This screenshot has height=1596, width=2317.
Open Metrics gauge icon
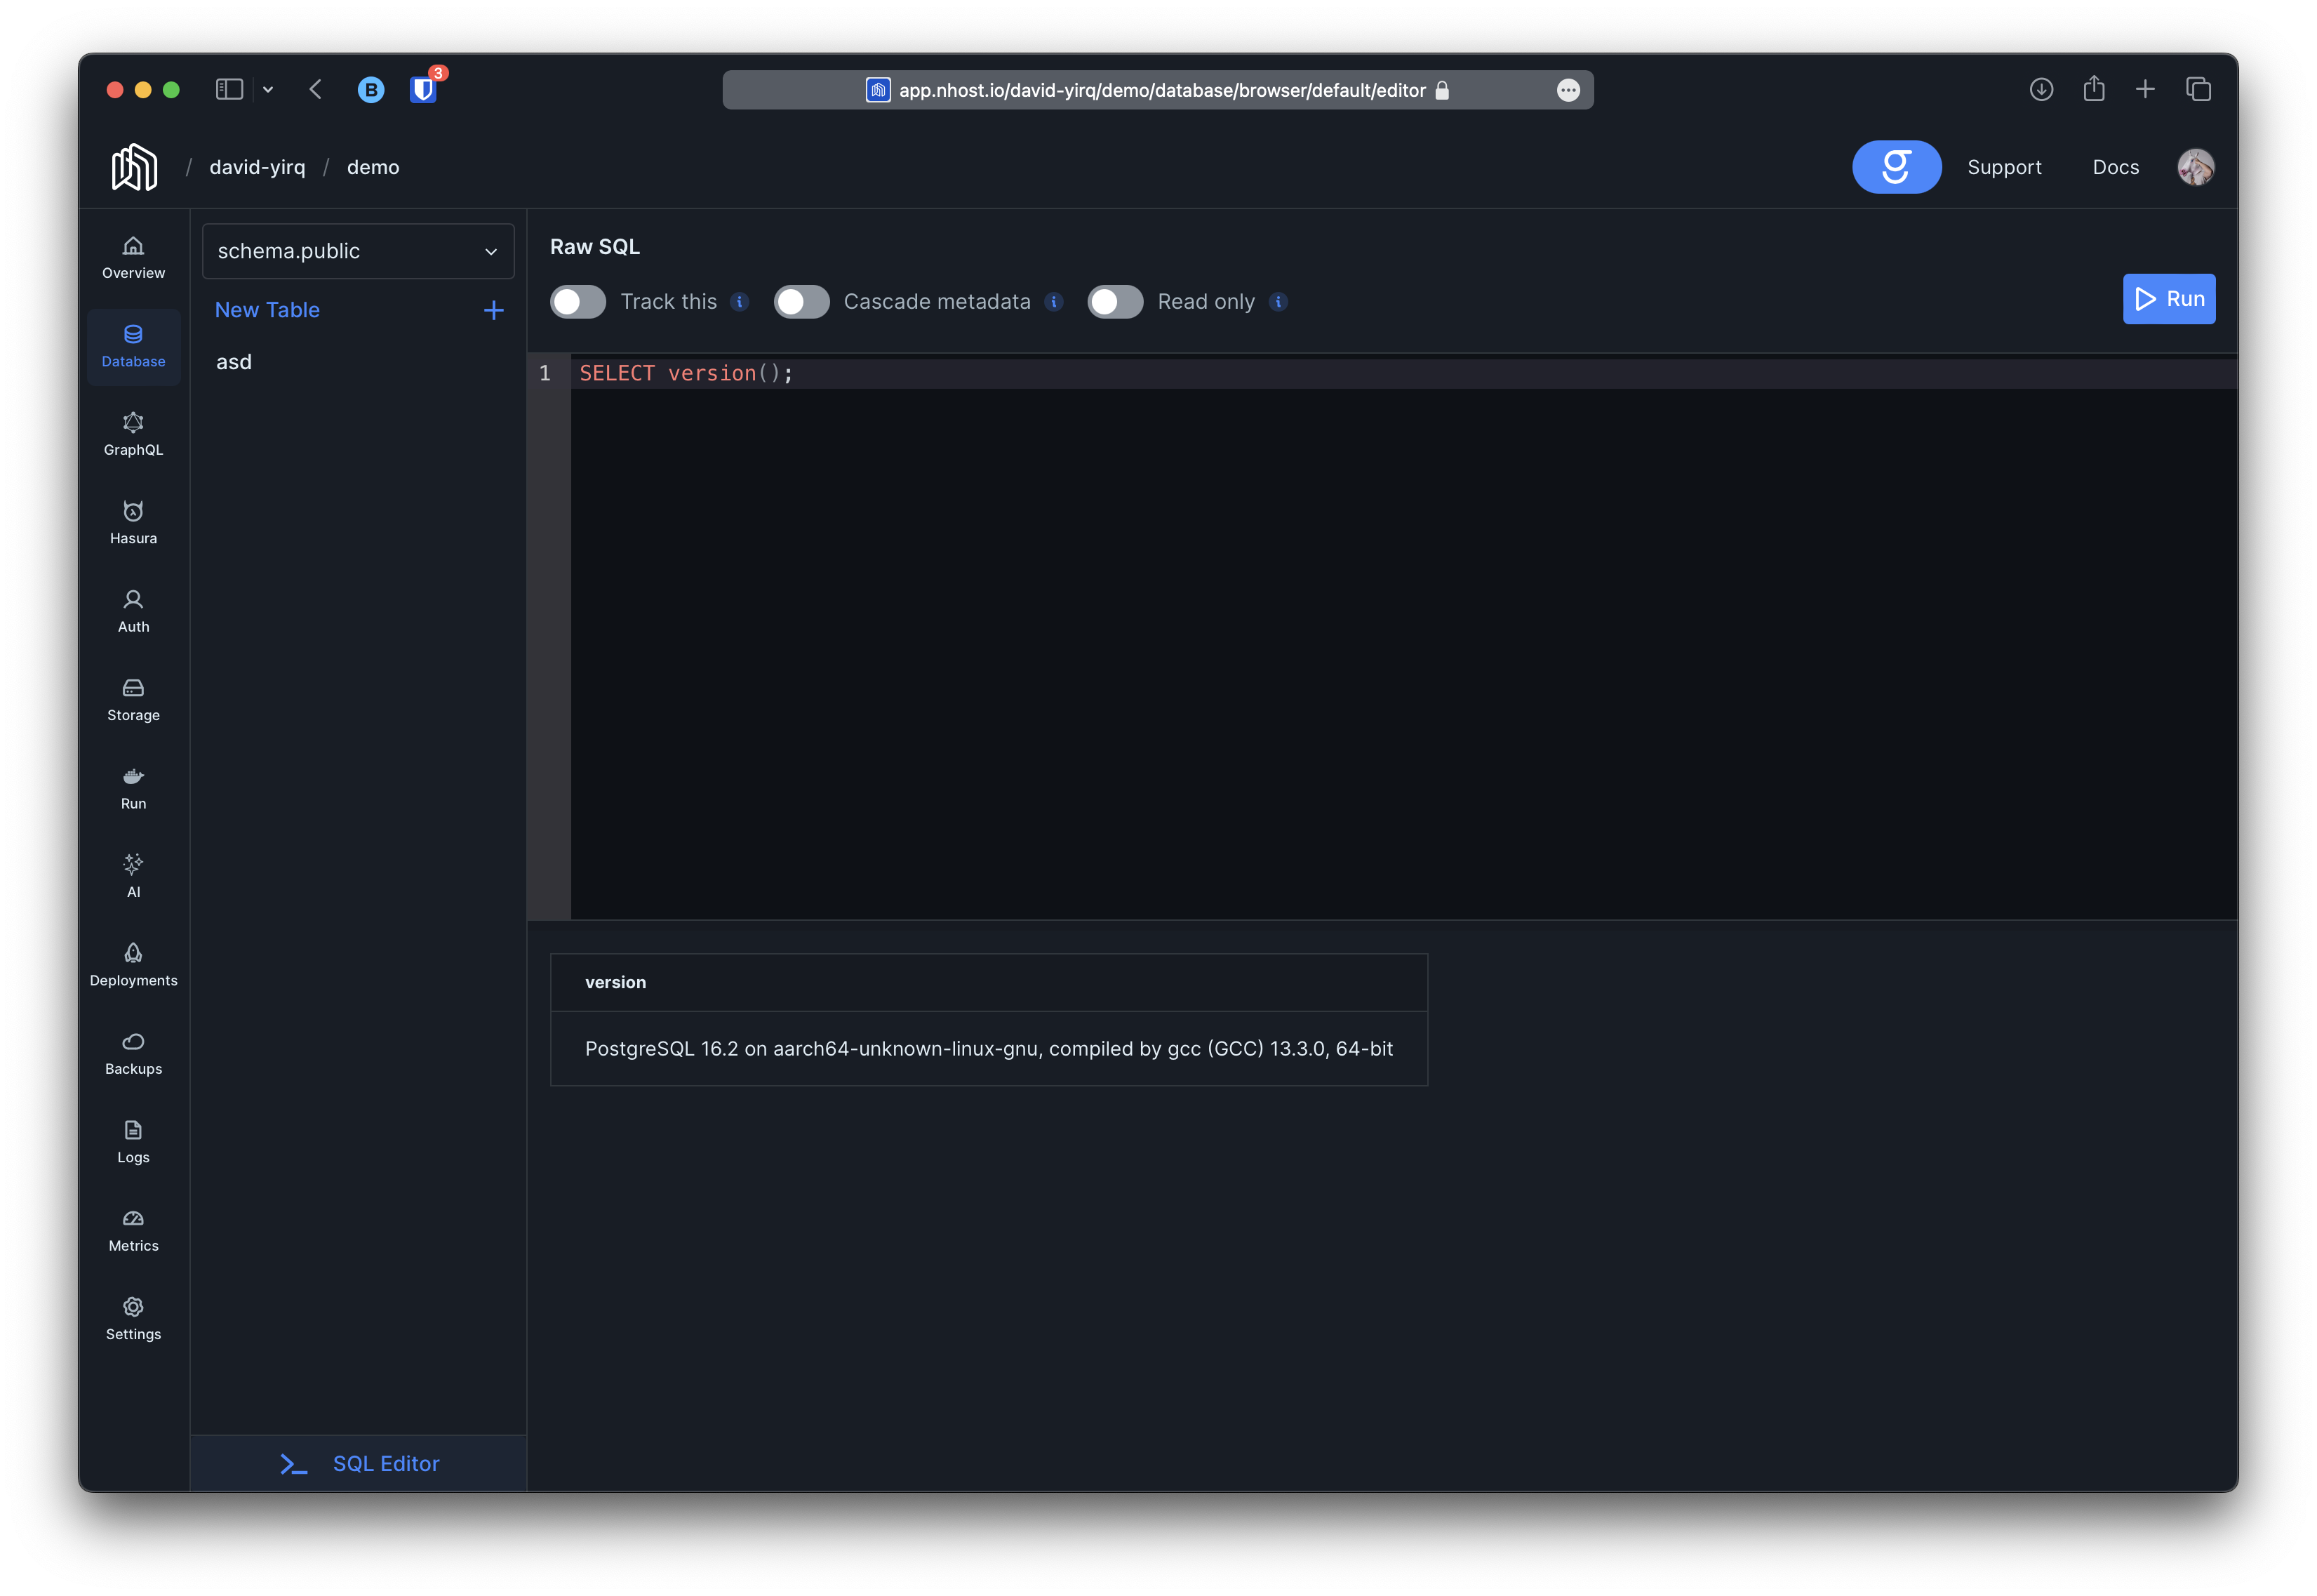coord(133,1230)
